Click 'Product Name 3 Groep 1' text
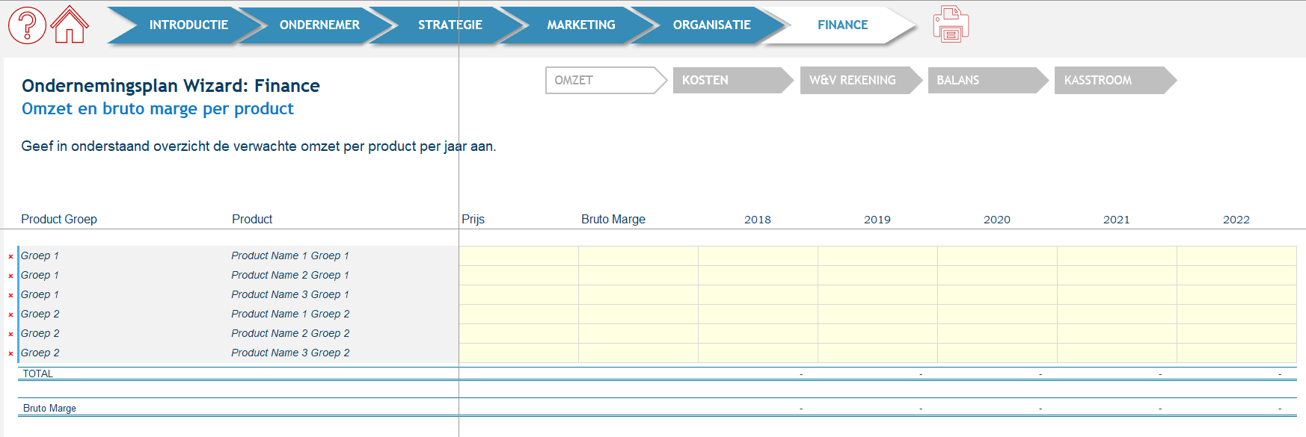Image resolution: width=1306 pixels, height=437 pixels. pyautogui.click(x=290, y=294)
